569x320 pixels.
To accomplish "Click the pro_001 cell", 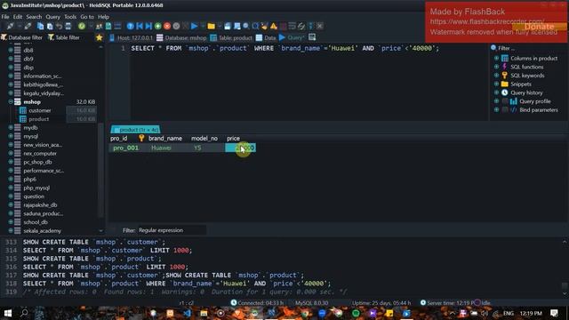I will [x=125, y=148].
